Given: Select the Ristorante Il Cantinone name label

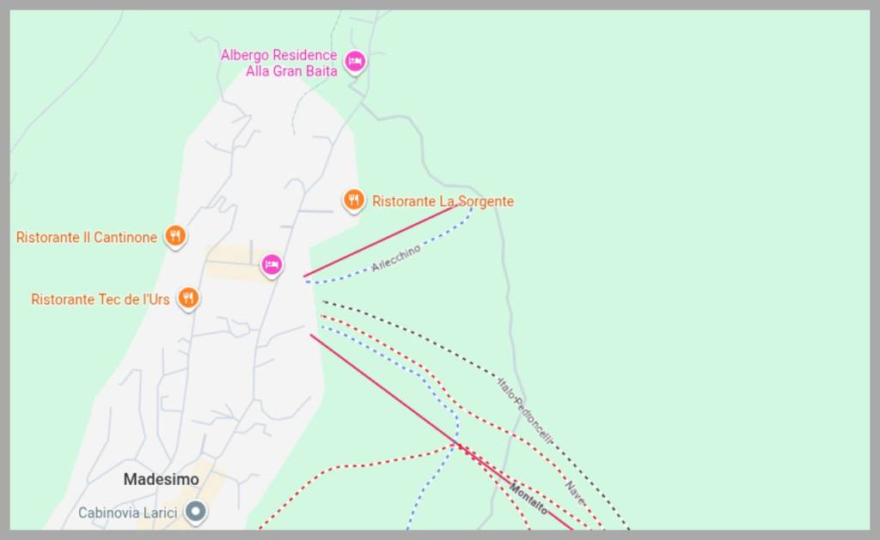Looking at the screenshot, I should point(87,237).
